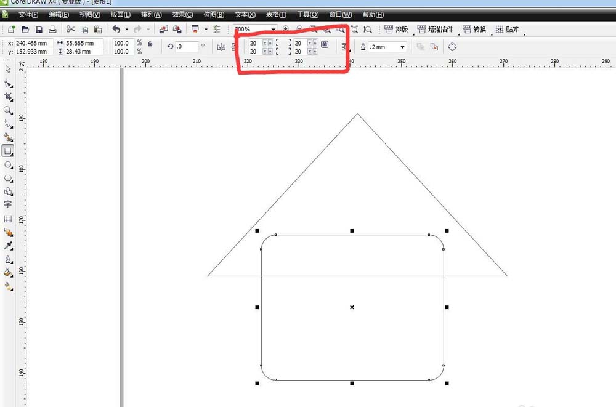616x407 pixels.
Task: Copy the selection
Action: pyautogui.click(x=84, y=30)
